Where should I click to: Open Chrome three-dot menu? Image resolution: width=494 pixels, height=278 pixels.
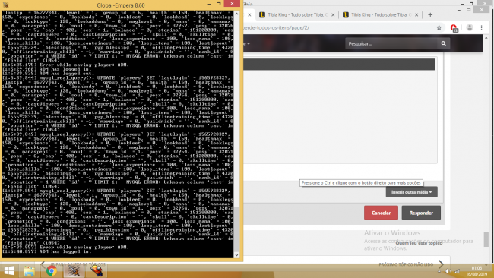(481, 27)
